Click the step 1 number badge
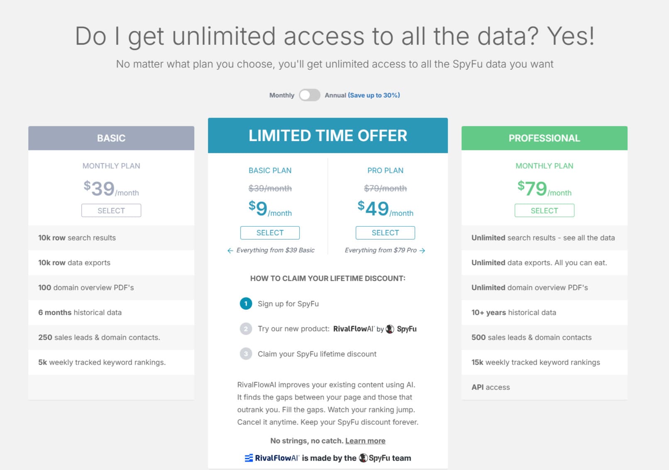This screenshot has height=470, width=669. (246, 304)
